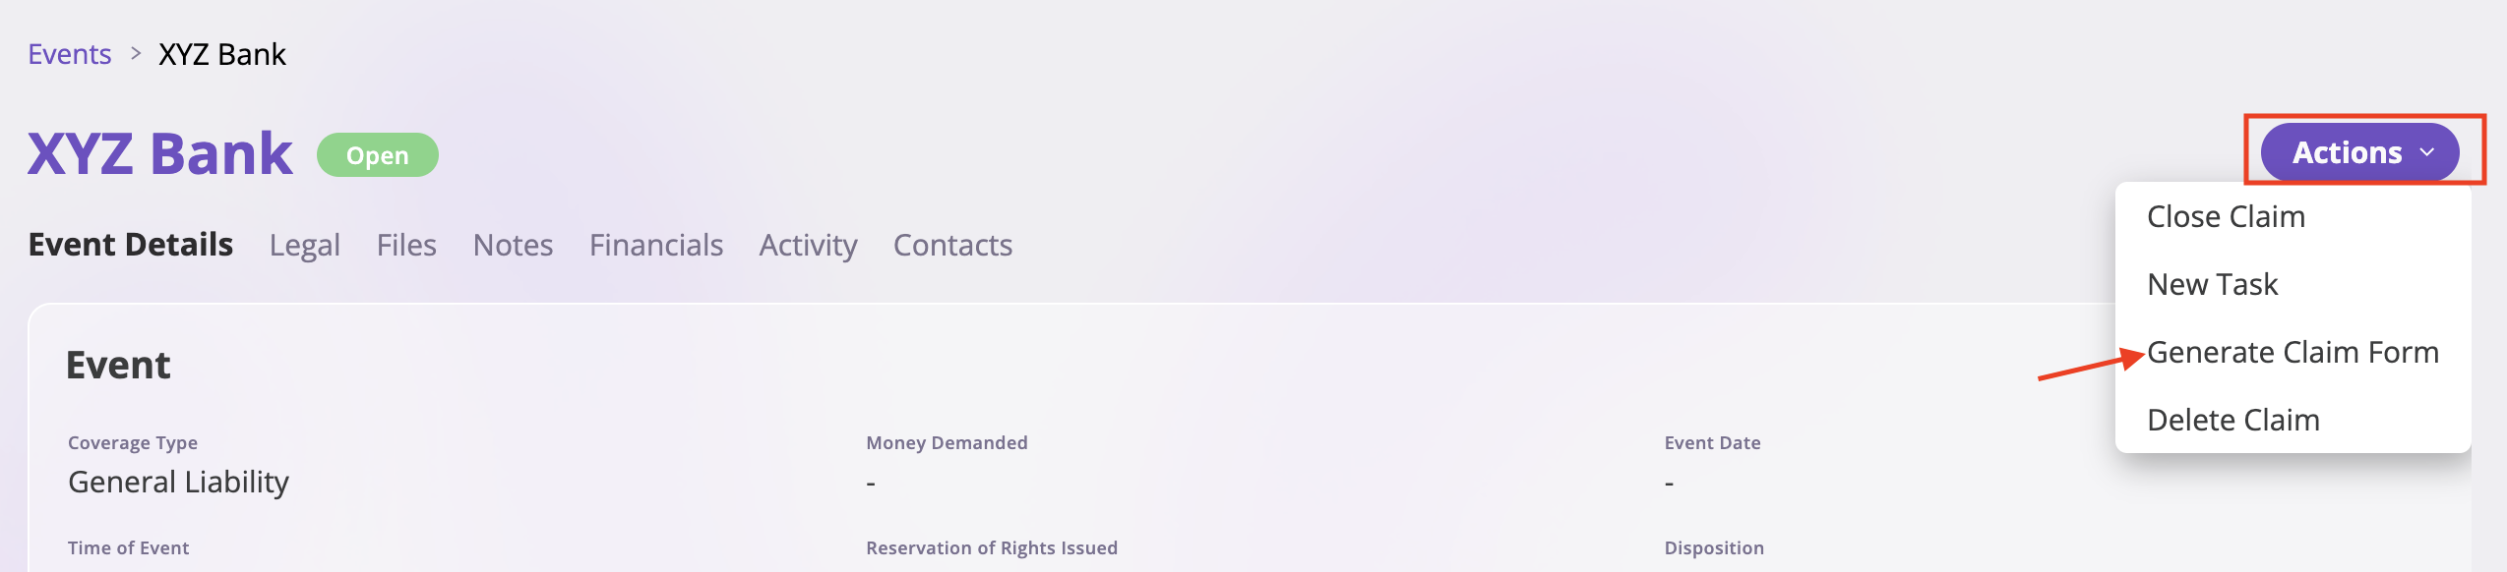Open the Files tab
This screenshot has width=2507, height=572.
407,246
